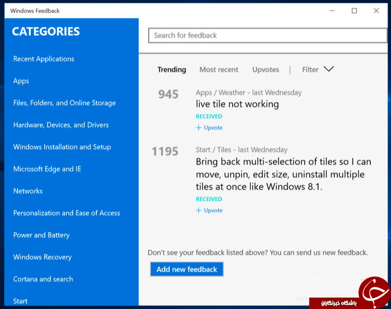Screen dimensions: 391x309
Task: Select Power and Battery category
Action: pos(42,235)
